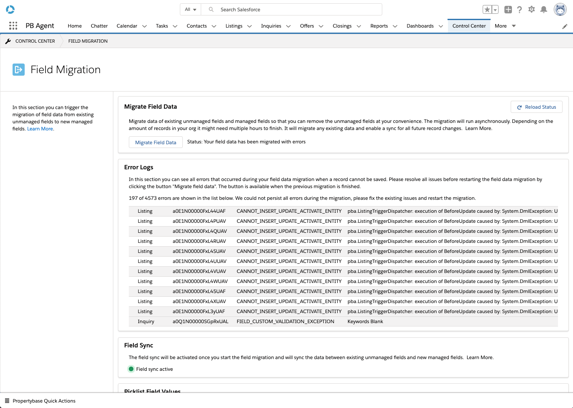Image resolution: width=573 pixels, height=408 pixels.
Task: Click the Field Migration page icon
Action: (x=19, y=69)
